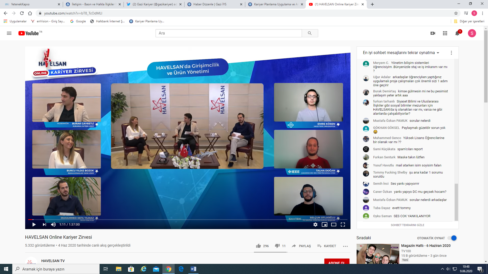Image resolution: width=488 pixels, height=274 pixels.
Task: Hide chat replay with SOHBET TEKRARINI GİZLE
Action: [407, 225]
